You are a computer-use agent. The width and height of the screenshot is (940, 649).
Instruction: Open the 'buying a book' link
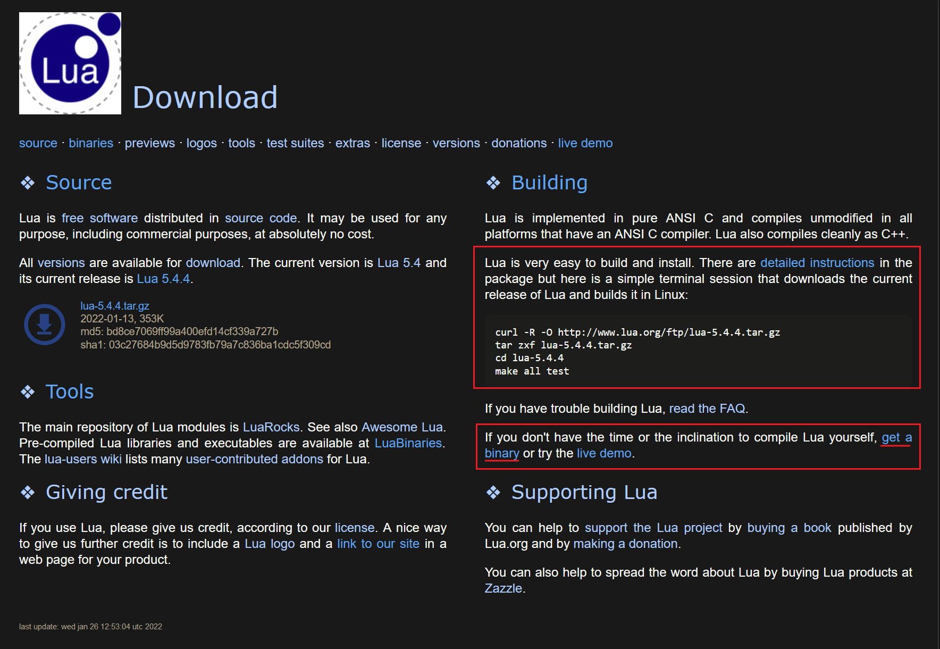[x=789, y=528]
